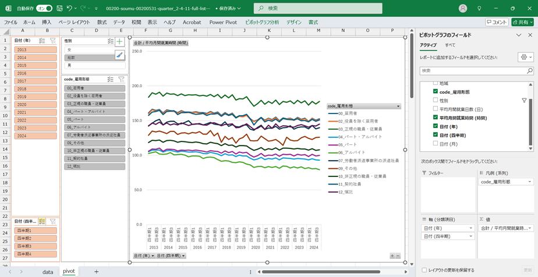This screenshot has width=538, height=277.
Task: Open the code_雇用形態 legend filter dropdown on chart
Action: pos(398,106)
